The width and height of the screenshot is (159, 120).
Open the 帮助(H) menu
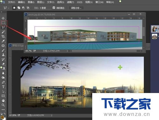[110, 2]
